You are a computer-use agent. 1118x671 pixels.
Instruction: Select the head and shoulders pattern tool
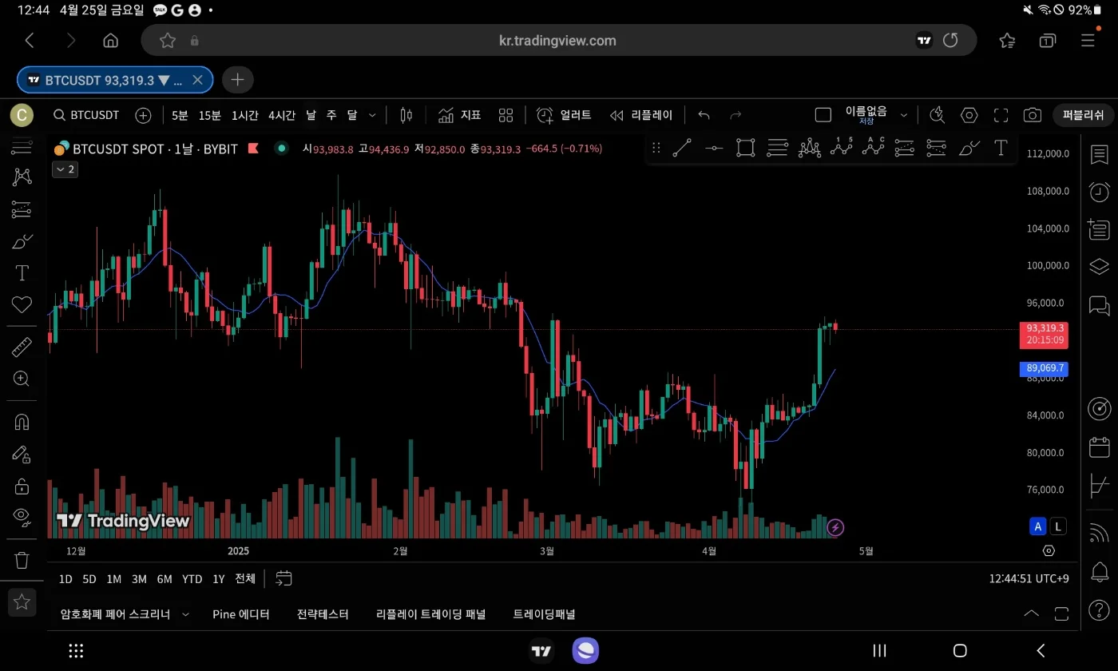coord(809,148)
